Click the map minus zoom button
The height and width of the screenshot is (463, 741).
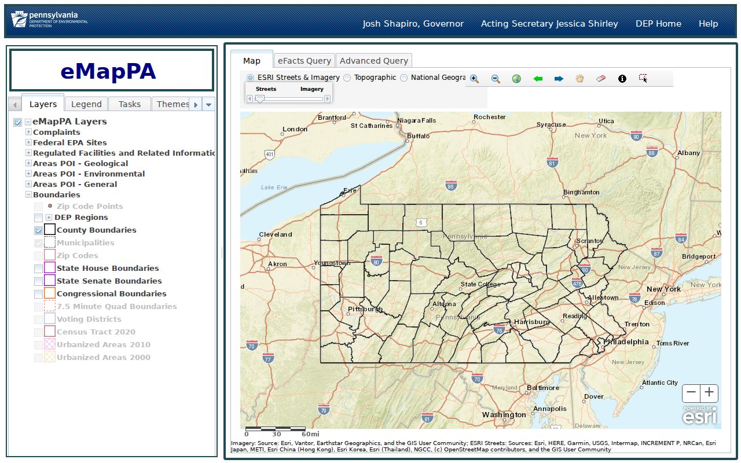point(691,394)
